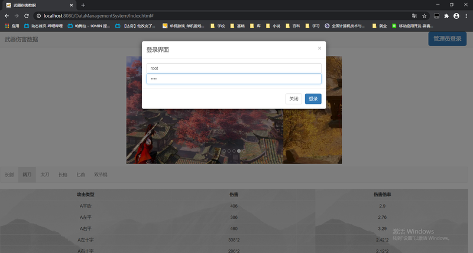Reload the page with the refresh icon
Screen dimensions: 473x253
point(27,16)
